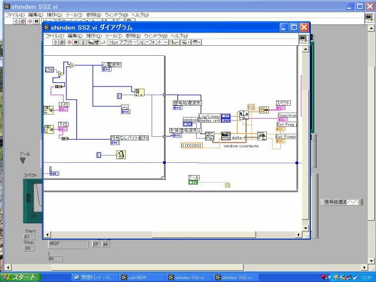
Task: Open ヘルプ menu in the diagram window
Action: click(179, 36)
